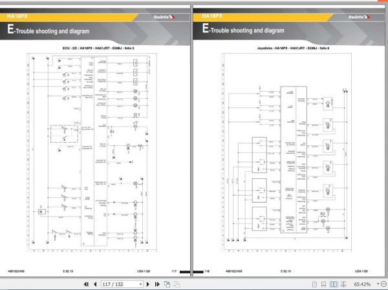Jump to the last page
Image resolution: width=388 pixels, height=290 pixels.
tap(157, 284)
